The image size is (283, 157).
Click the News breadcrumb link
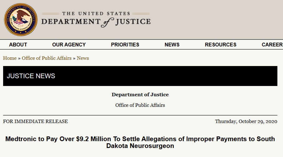point(83,58)
